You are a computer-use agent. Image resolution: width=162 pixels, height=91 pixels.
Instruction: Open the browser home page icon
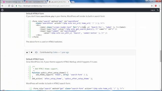pyautogui.click(x=12, y=6)
